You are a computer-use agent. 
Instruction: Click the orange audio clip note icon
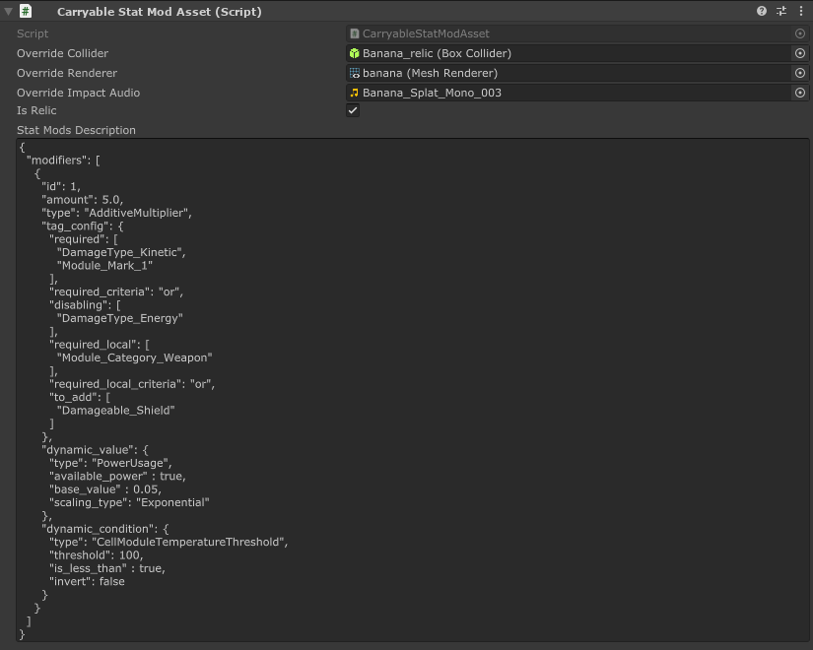[x=355, y=93]
